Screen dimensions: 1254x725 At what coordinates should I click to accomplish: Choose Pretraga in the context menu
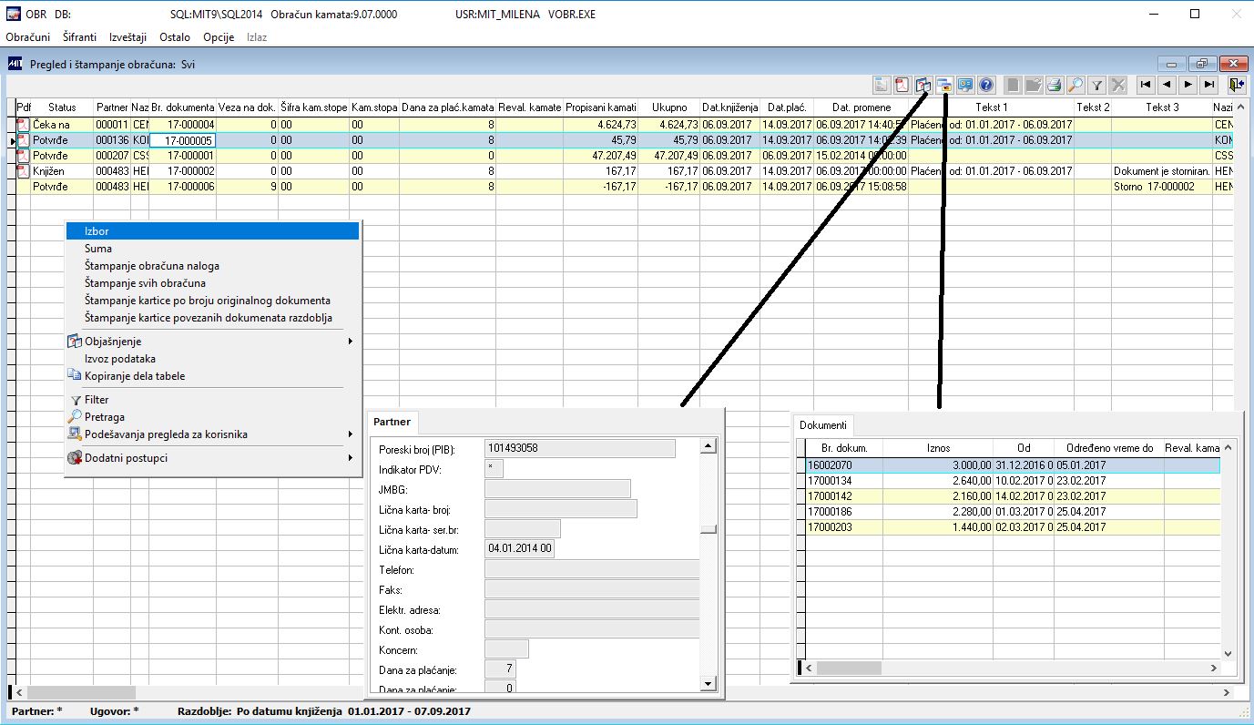(212, 417)
